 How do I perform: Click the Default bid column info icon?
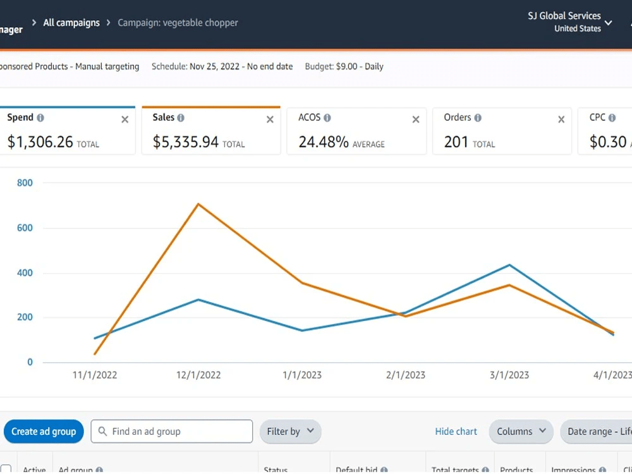(x=384, y=470)
